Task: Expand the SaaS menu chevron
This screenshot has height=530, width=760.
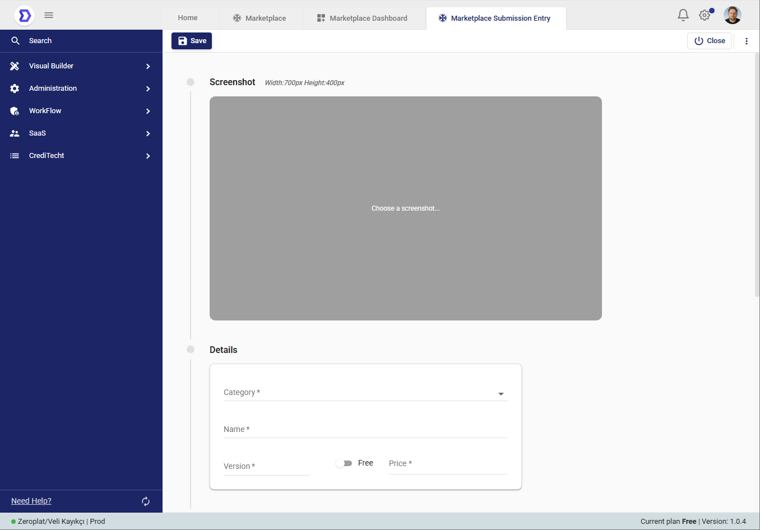Action: [x=148, y=133]
